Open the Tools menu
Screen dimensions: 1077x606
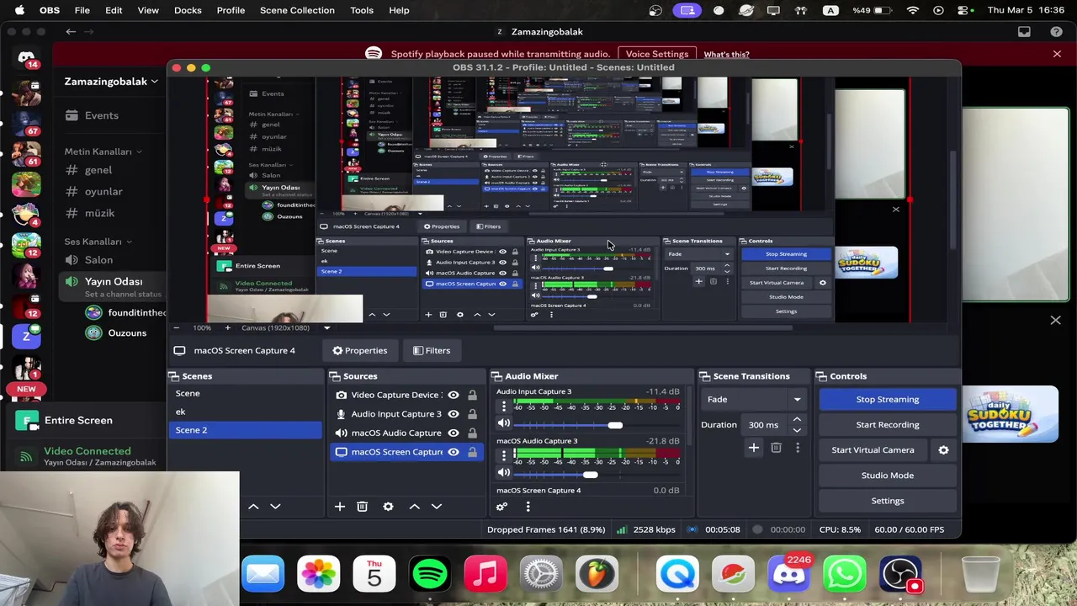point(362,10)
